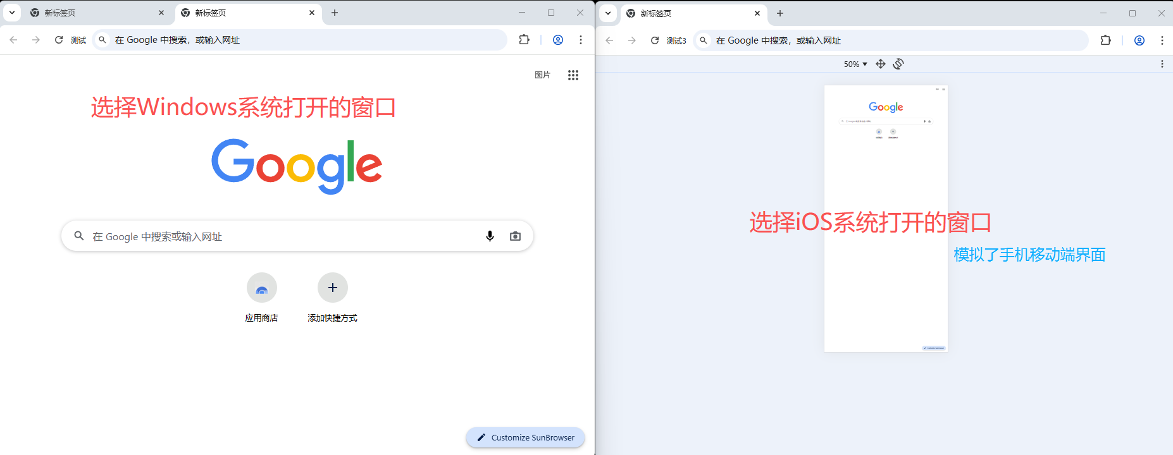Click search icon in left window address bar
The height and width of the screenshot is (455, 1173).
click(102, 40)
